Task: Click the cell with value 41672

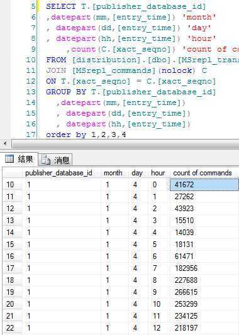Action: click(x=204, y=185)
